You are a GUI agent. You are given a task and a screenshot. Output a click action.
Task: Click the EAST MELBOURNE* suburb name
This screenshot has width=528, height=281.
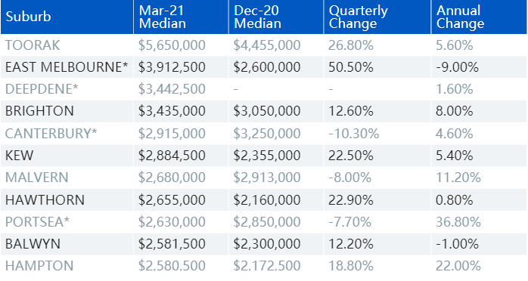pyautogui.click(x=67, y=67)
